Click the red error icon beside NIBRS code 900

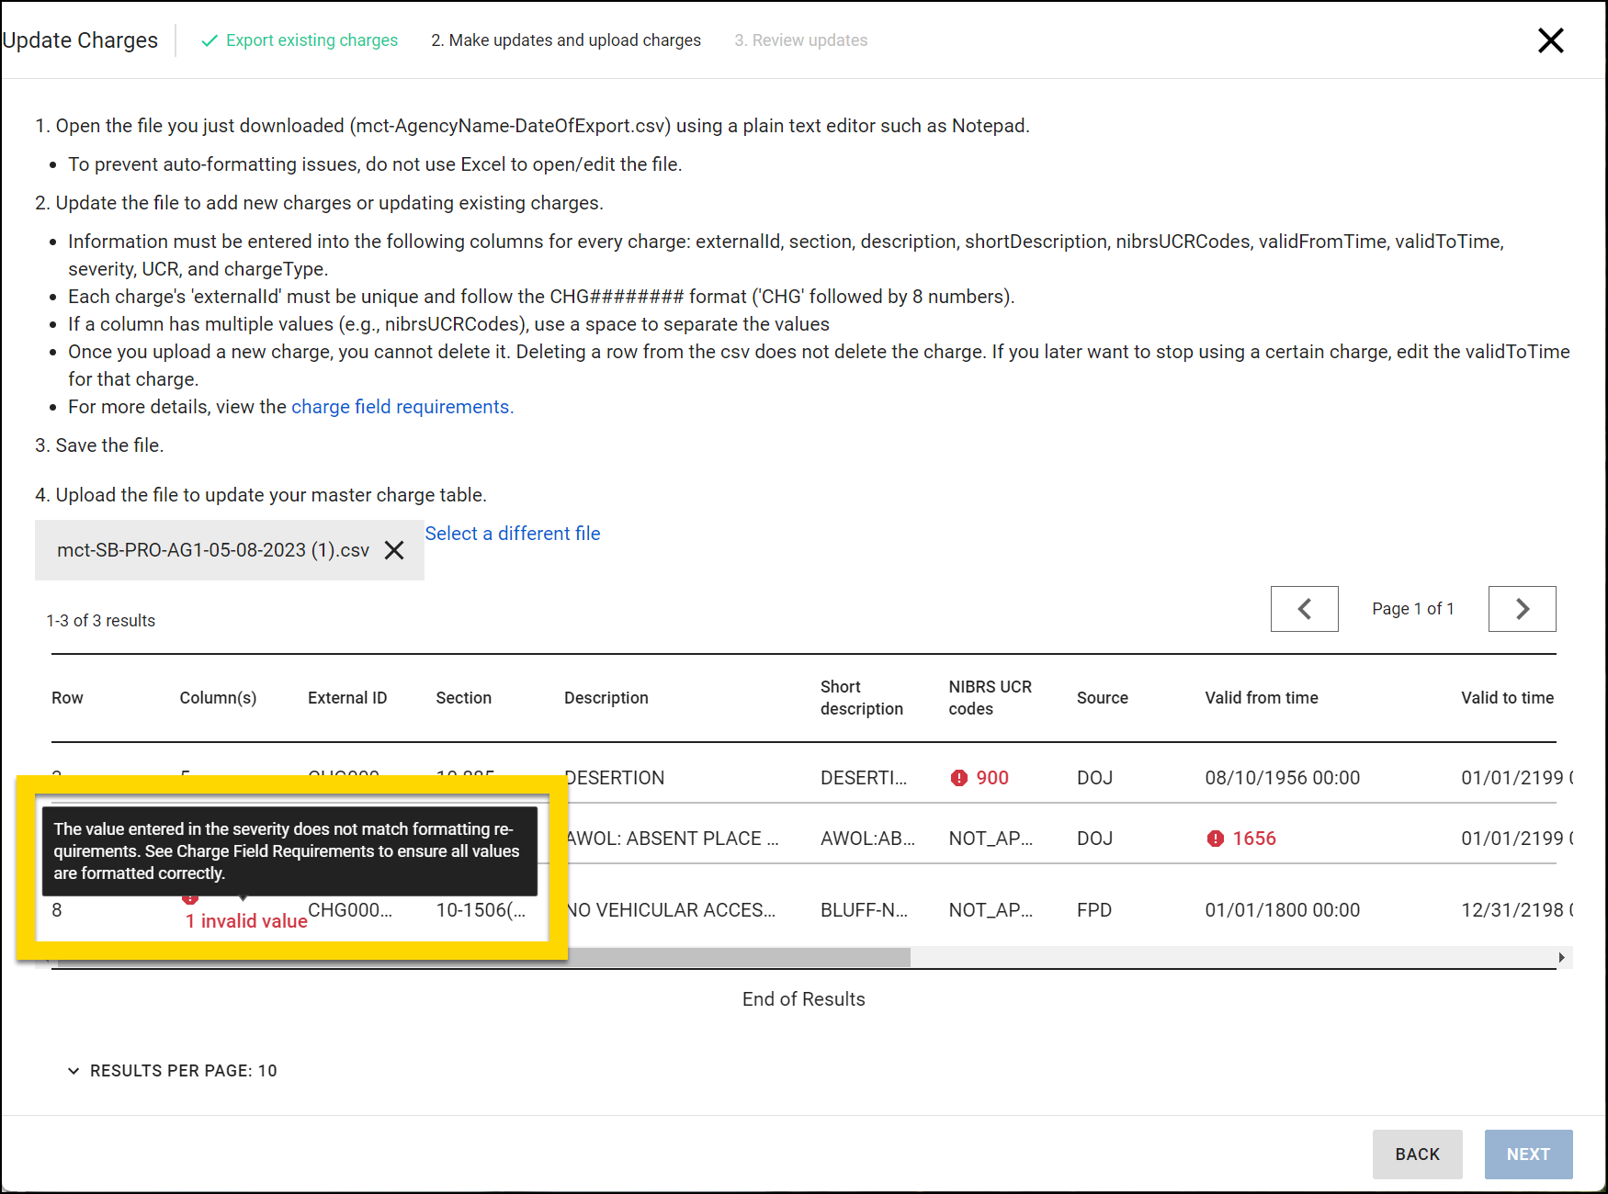tap(958, 777)
